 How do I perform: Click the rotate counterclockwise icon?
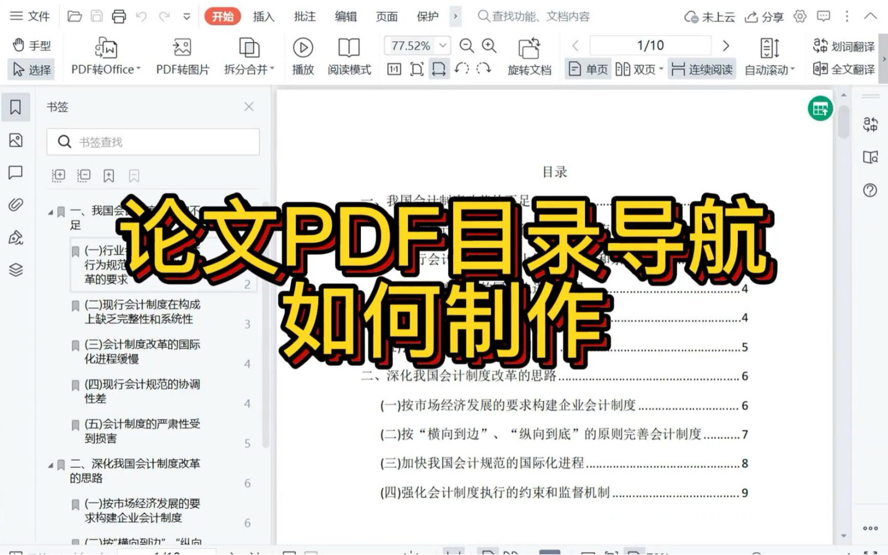point(461,69)
